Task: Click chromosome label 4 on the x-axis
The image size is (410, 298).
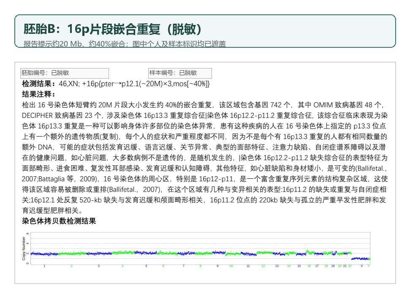Action: click(x=122, y=266)
